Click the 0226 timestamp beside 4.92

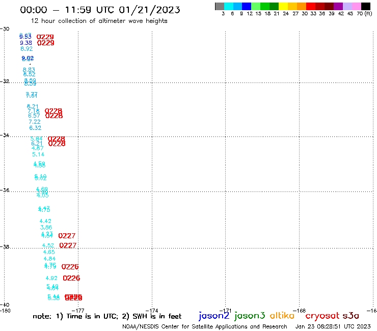[71, 278]
